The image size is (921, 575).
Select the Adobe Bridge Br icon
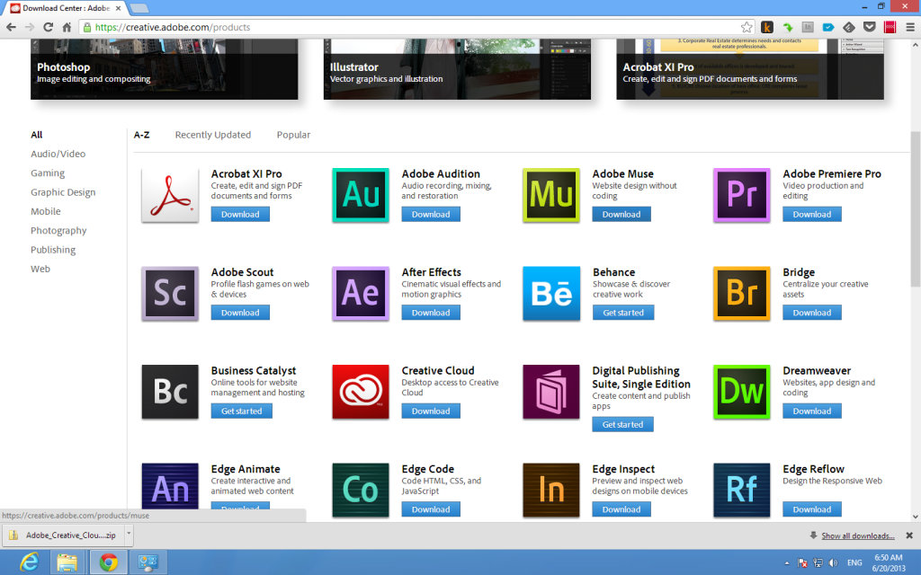pos(741,294)
